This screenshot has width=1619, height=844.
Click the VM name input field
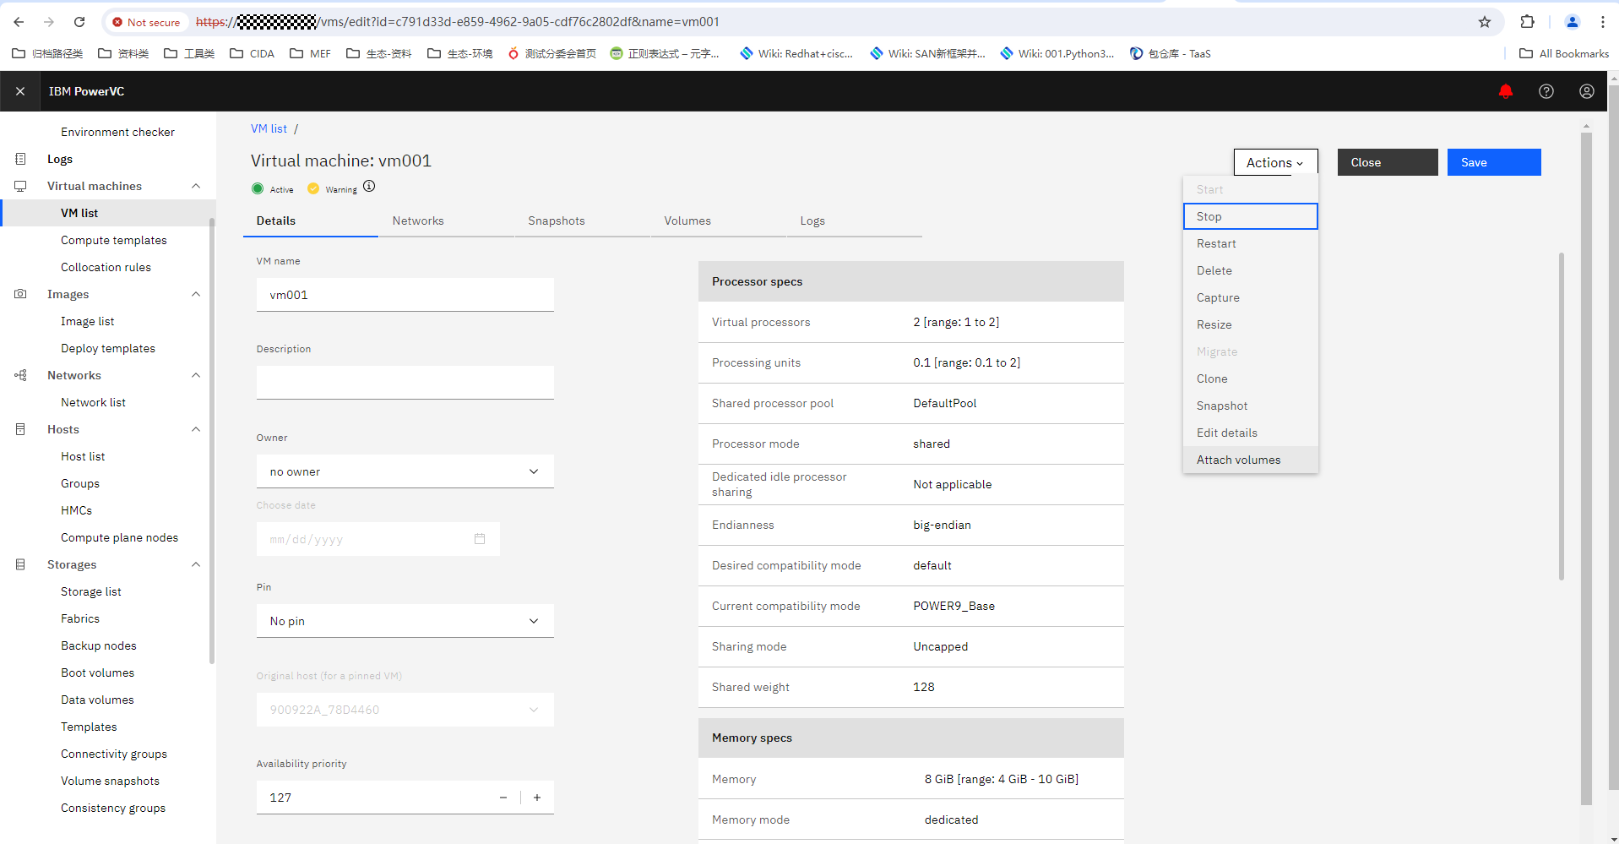[405, 295]
